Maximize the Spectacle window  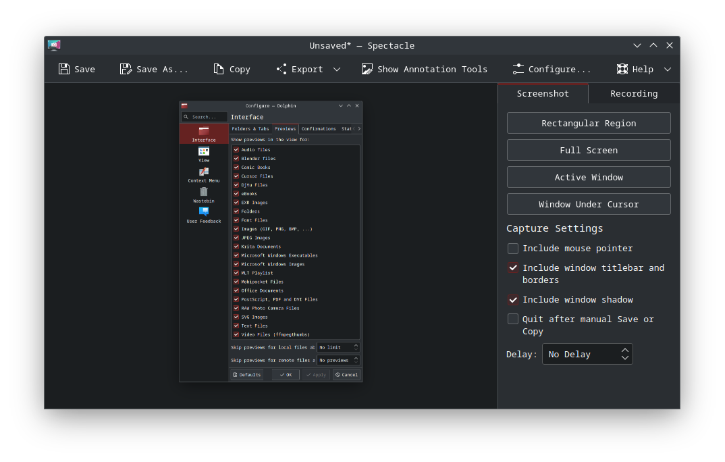(x=653, y=45)
